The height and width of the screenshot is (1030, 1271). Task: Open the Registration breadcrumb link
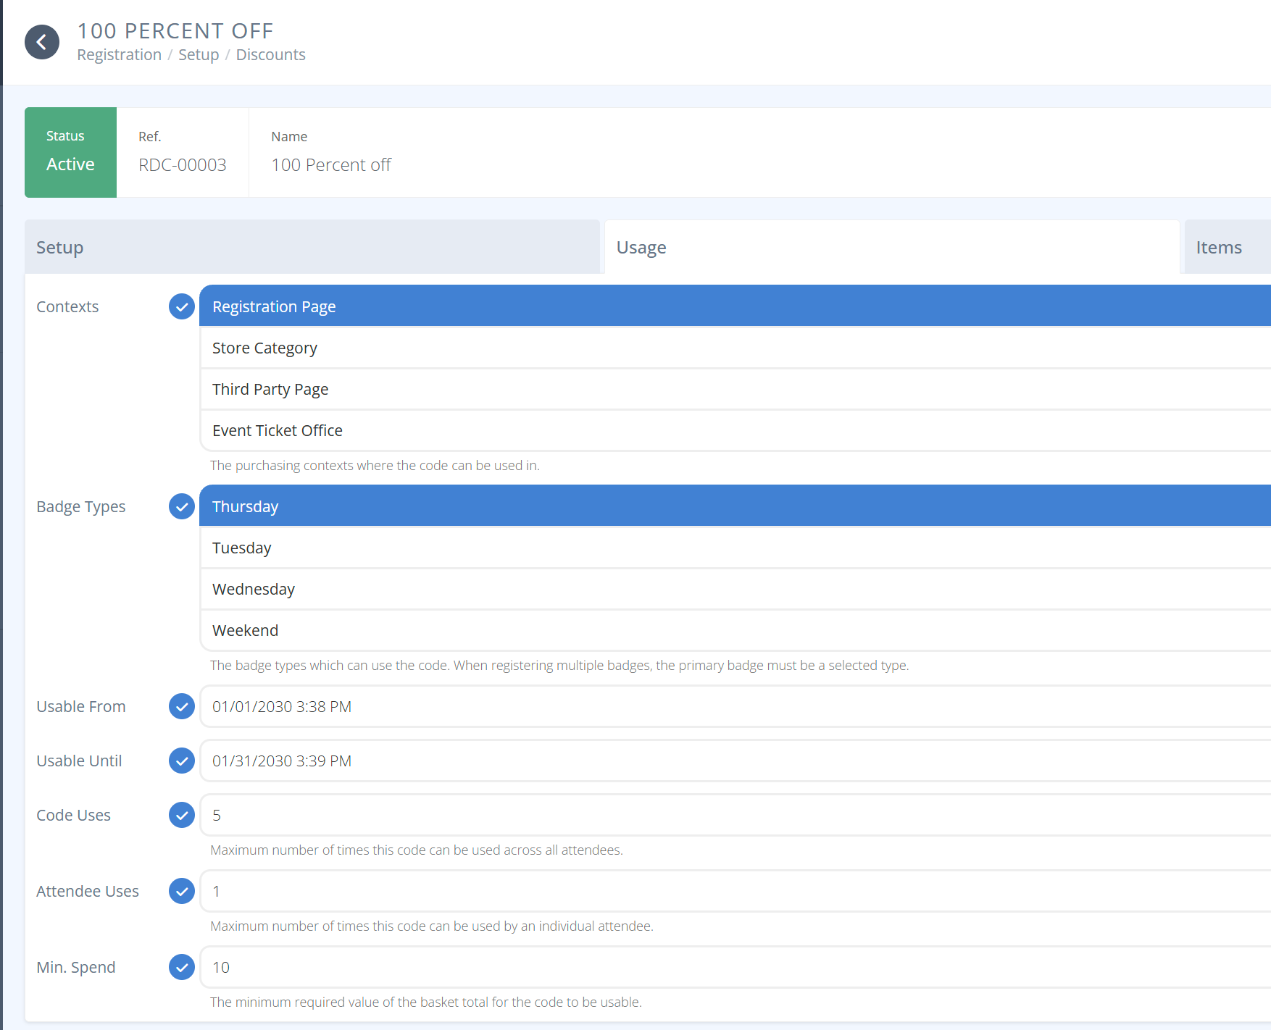click(119, 54)
